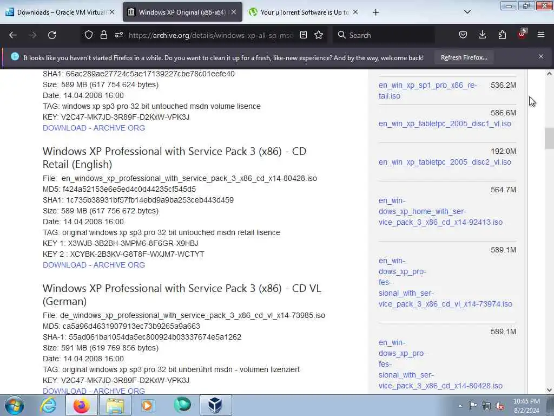Click the Refresh Firefox… button
554x416 pixels.
[x=464, y=57]
